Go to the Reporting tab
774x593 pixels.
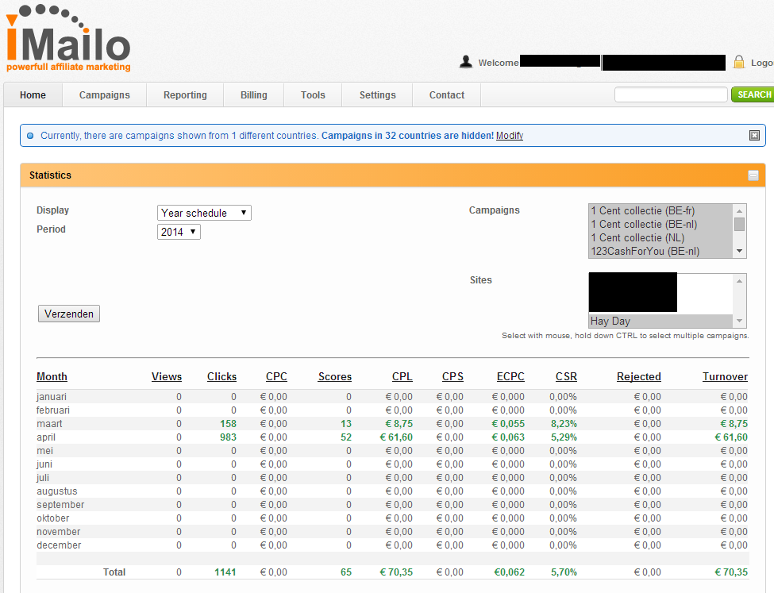coord(185,94)
